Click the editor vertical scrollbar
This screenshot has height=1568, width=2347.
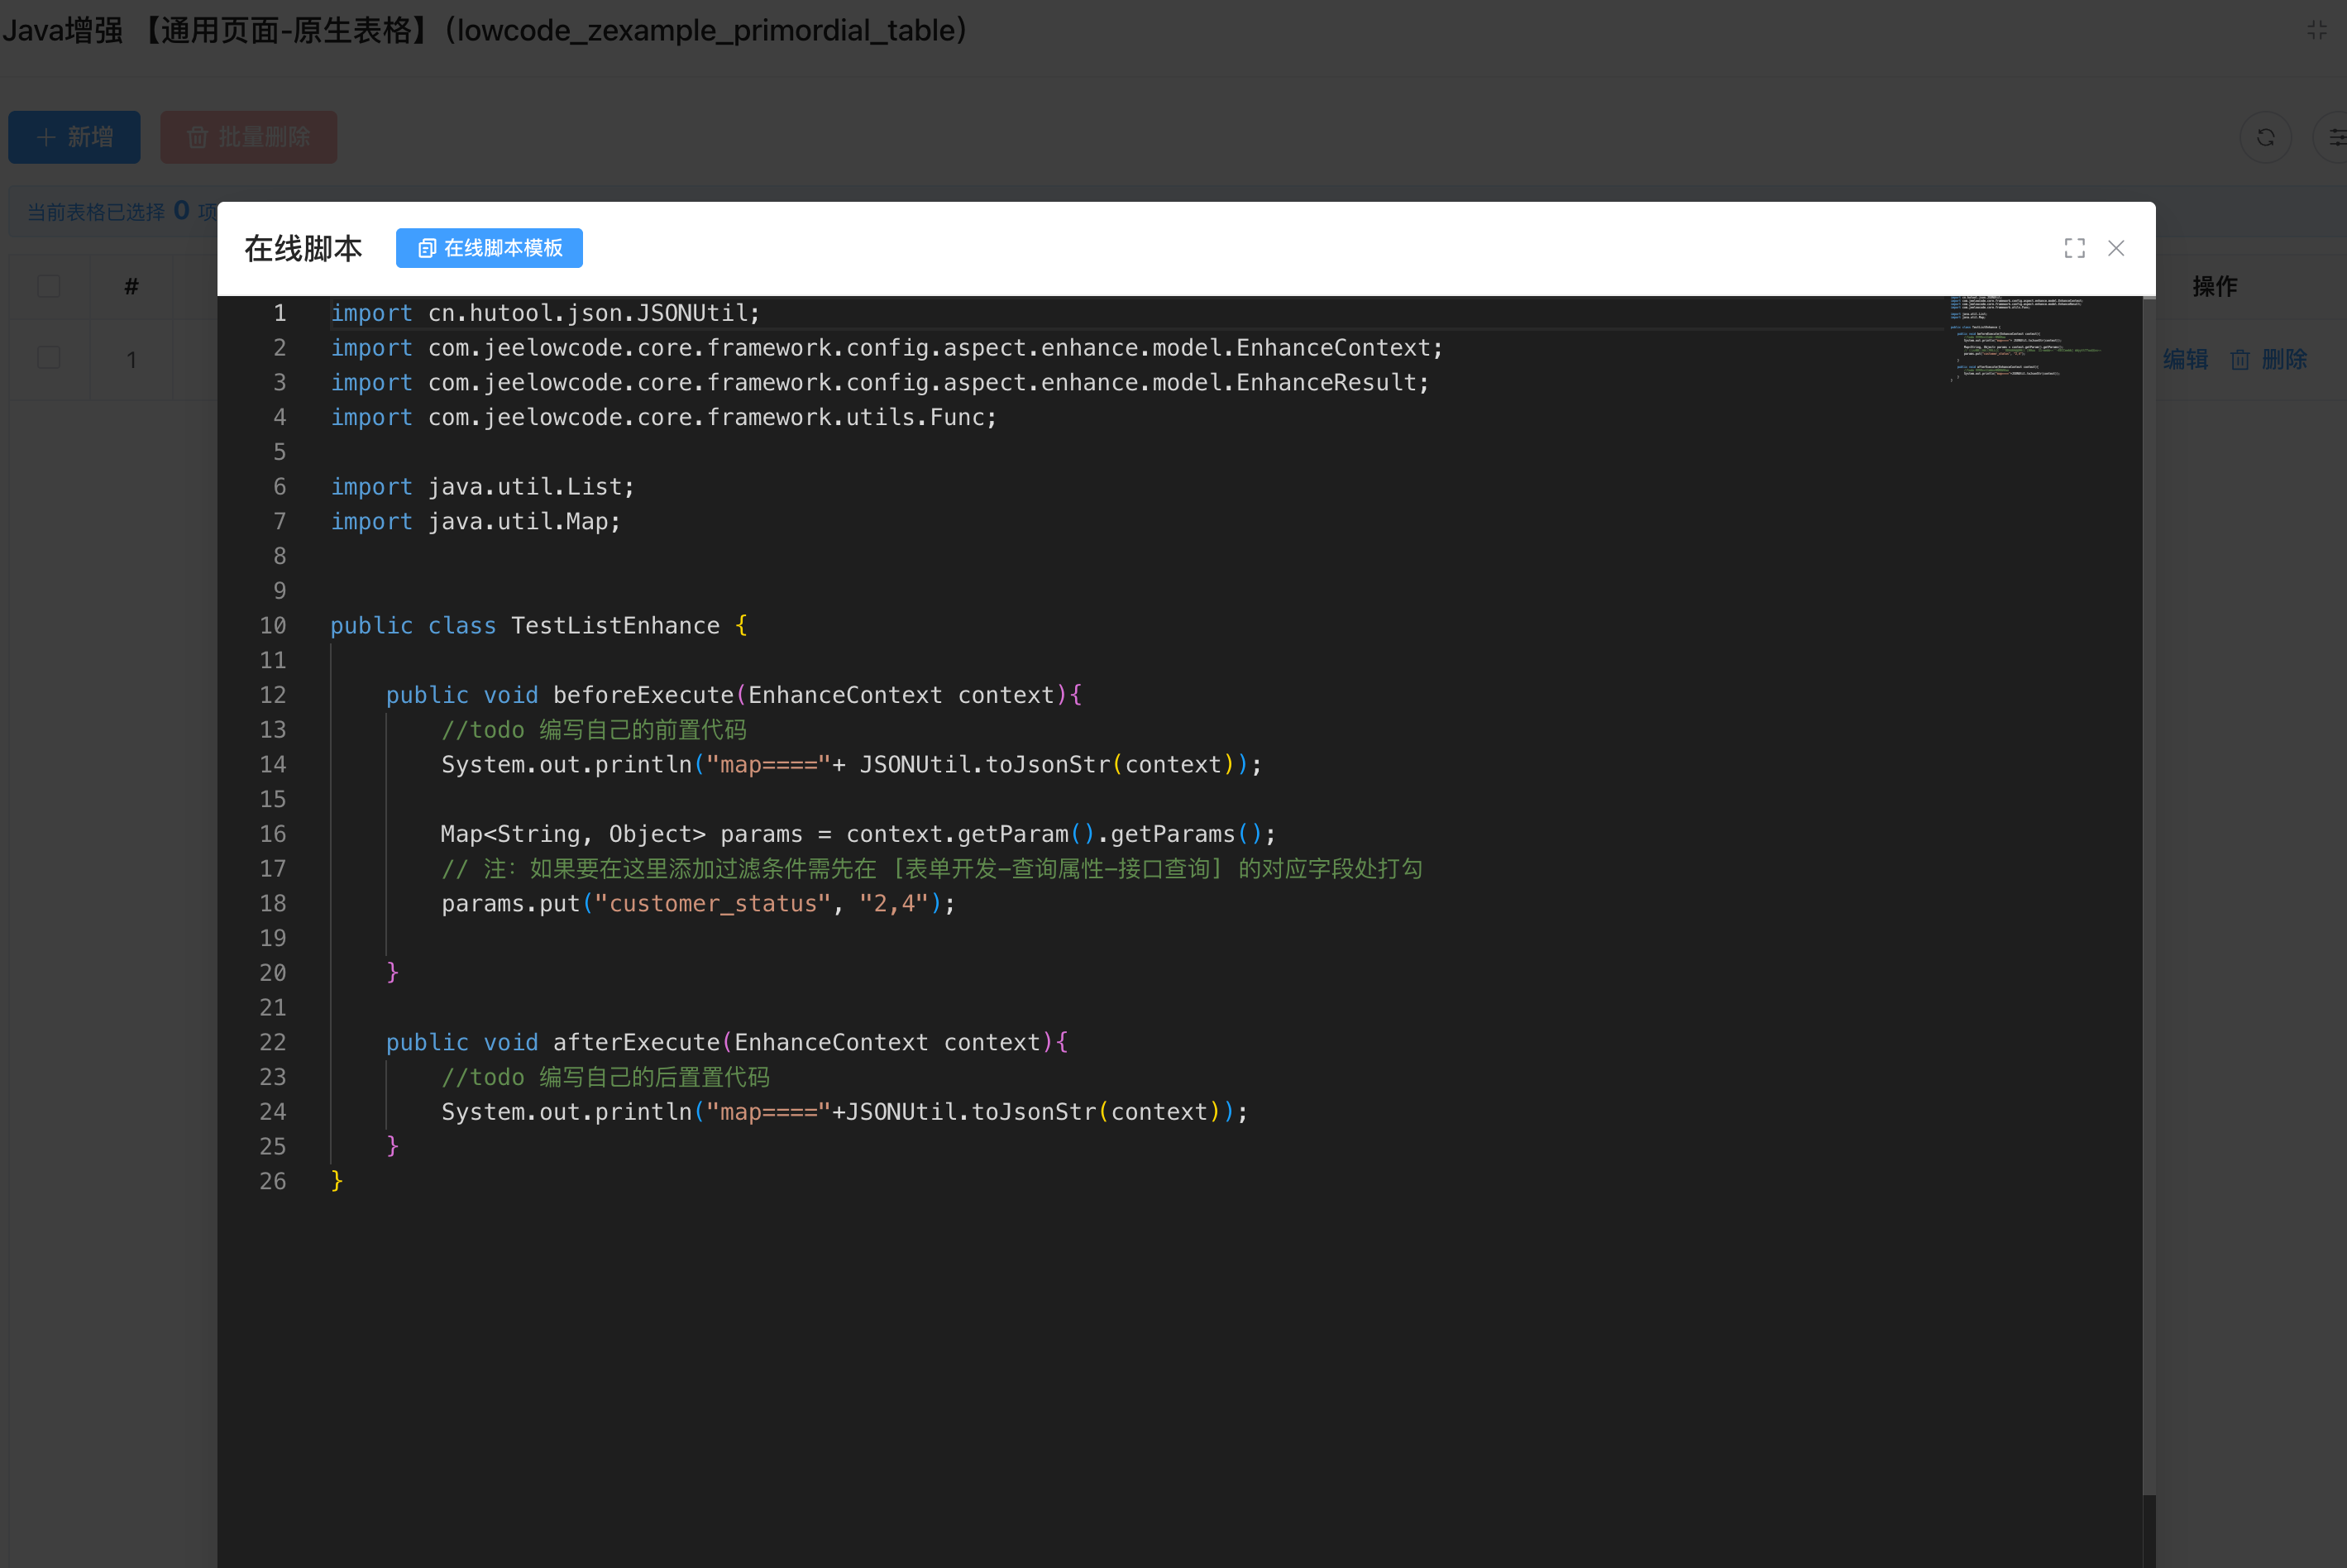click(2149, 895)
